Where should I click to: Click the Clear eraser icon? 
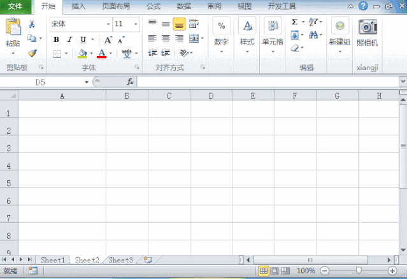pyautogui.click(x=295, y=48)
